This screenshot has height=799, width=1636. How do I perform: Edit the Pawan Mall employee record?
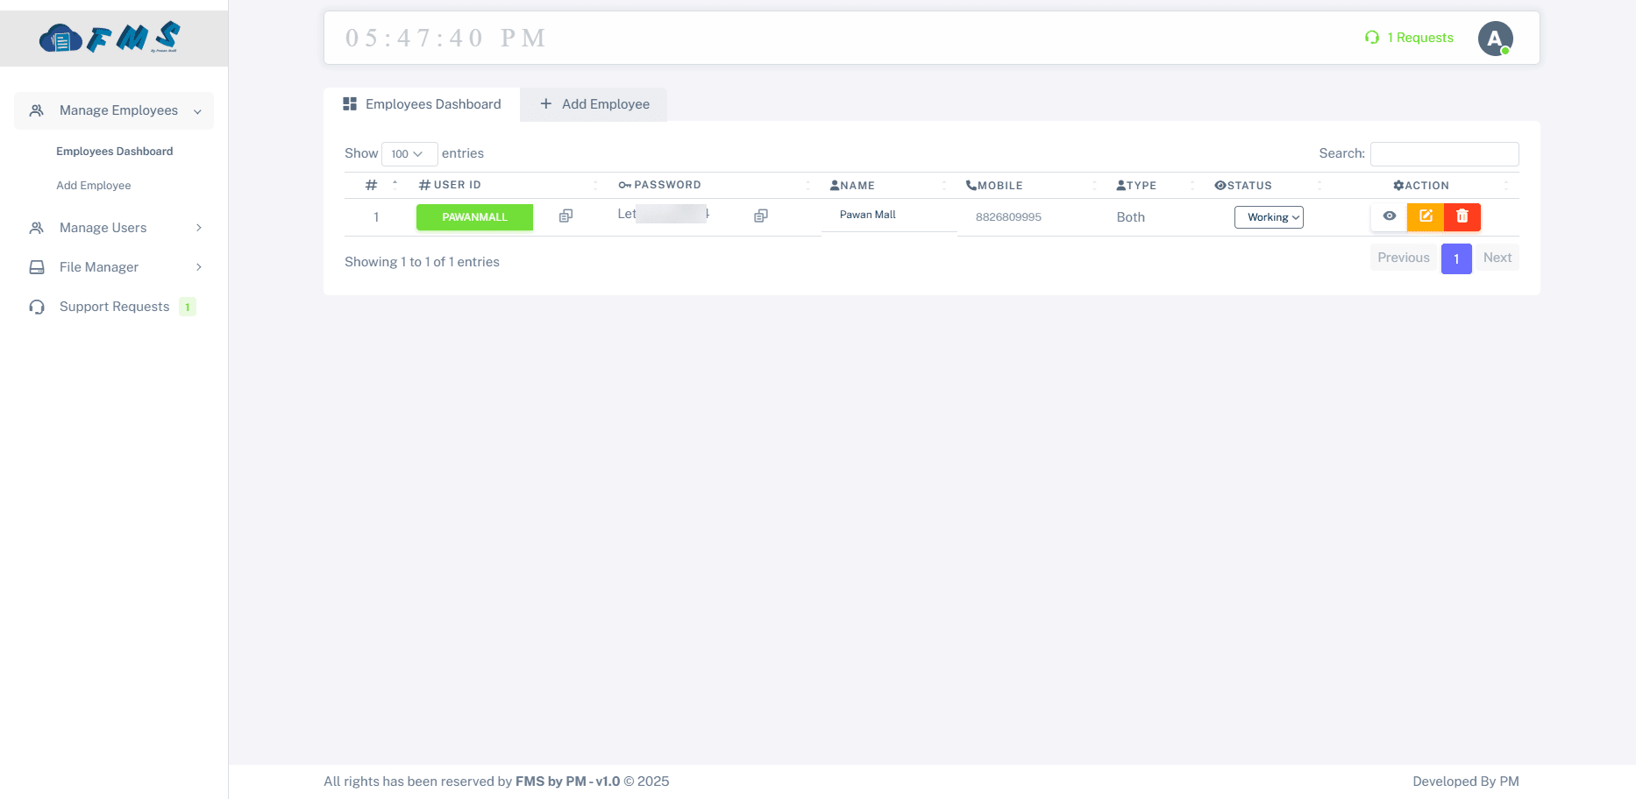pos(1426,216)
